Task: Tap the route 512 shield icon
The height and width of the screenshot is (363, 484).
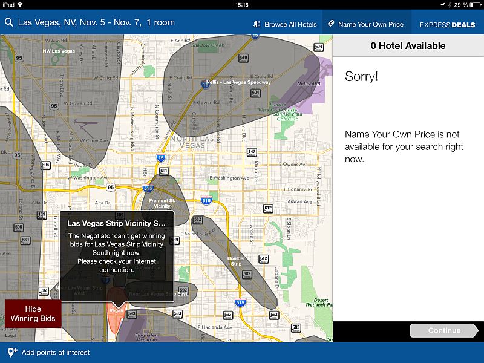Action: (x=263, y=258)
